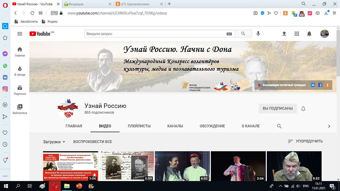The image size is (340, 191).
Task: Open the Opera downloads icon
Action: tap(326, 13)
